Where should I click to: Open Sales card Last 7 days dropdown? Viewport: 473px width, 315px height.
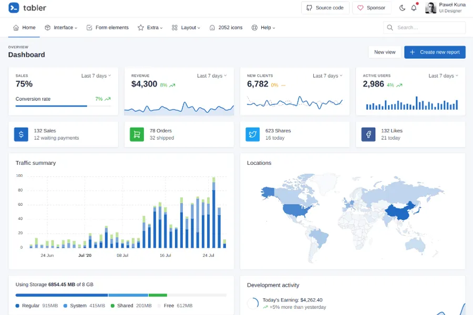point(96,76)
